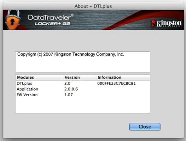Click the Application version 2.0.0.6
The height and width of the screenshot is (141, 186).
point(71,89)
